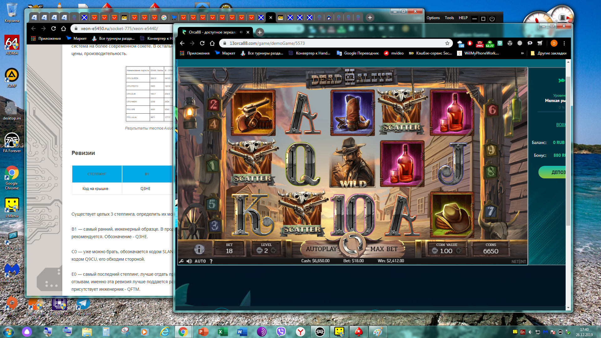601x338 pixels.
Task: Mute the Orca88 tab audio icon
Action: point(241,32)
